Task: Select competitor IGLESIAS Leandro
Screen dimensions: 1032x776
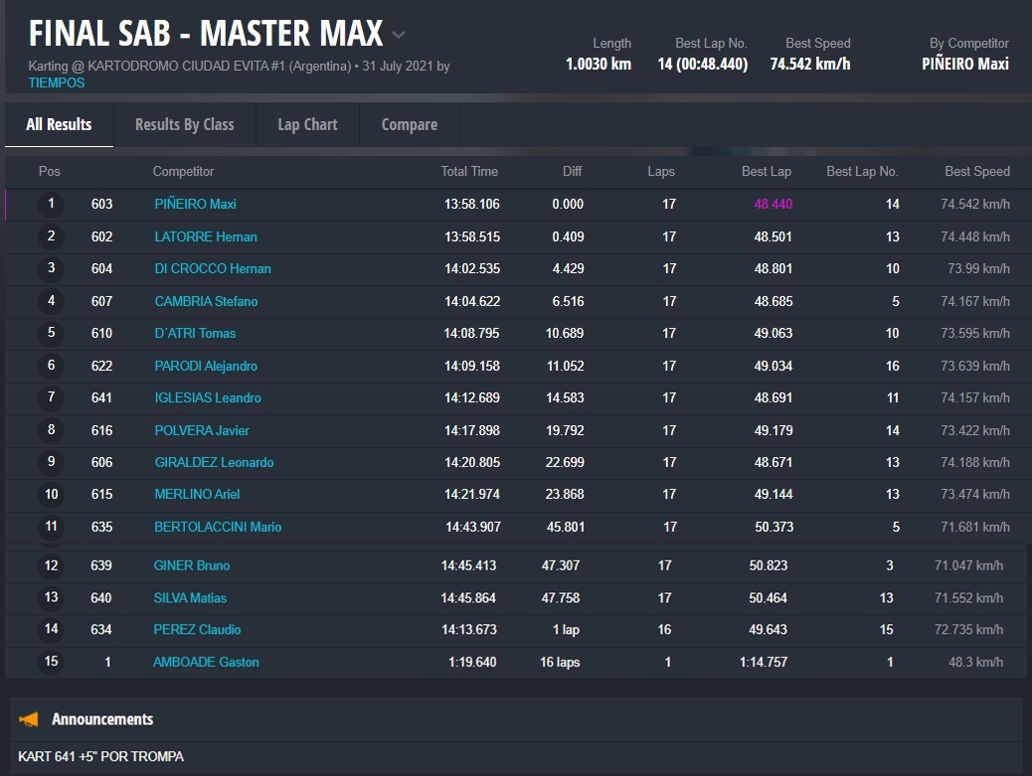Action: click(208, 397)
